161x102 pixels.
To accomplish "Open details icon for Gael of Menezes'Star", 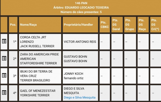I will 4,92.
